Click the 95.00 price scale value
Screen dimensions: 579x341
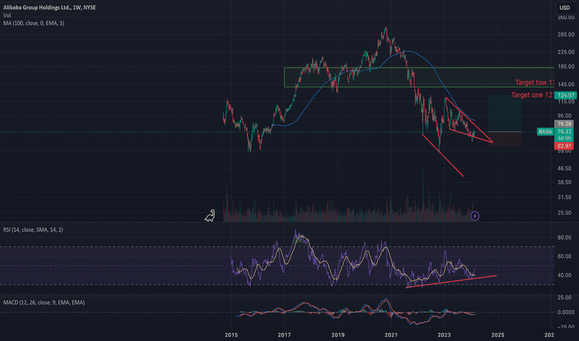565,116
